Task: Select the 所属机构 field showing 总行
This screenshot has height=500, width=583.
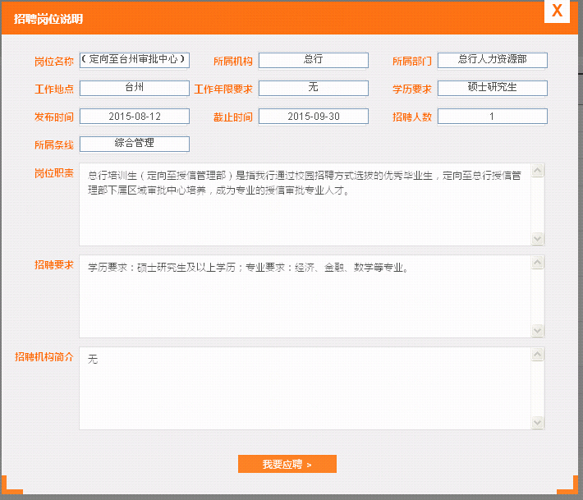Action: click(313, 60)
